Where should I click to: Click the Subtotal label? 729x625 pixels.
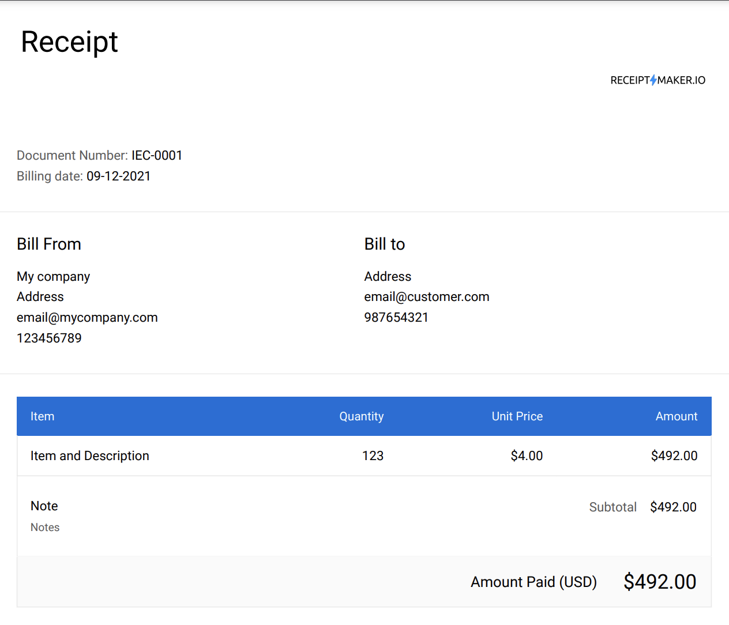(x=613, y=507)
